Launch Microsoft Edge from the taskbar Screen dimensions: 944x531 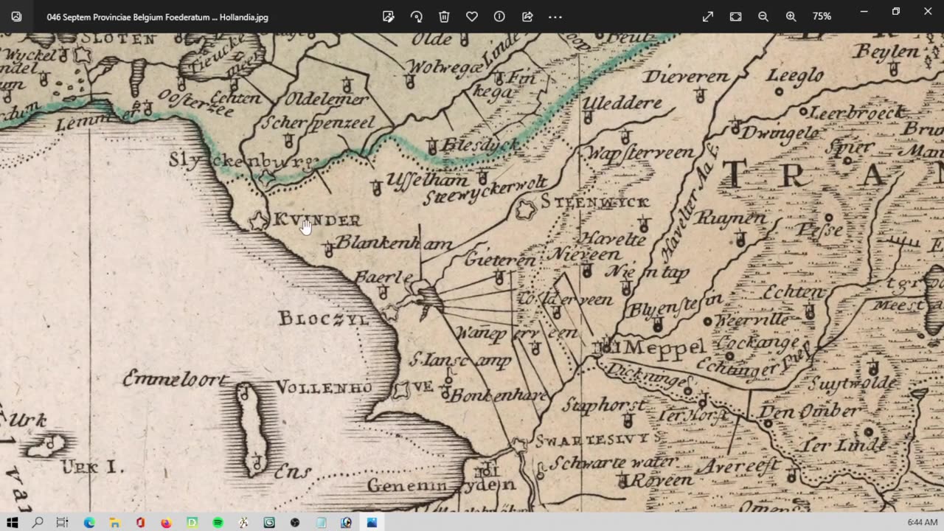[89, 522]
